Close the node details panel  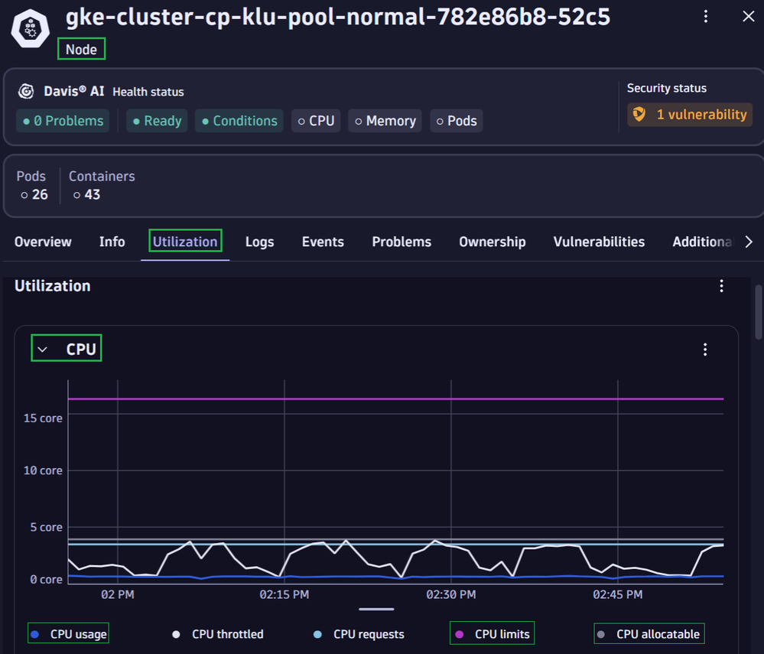point(748,17)
